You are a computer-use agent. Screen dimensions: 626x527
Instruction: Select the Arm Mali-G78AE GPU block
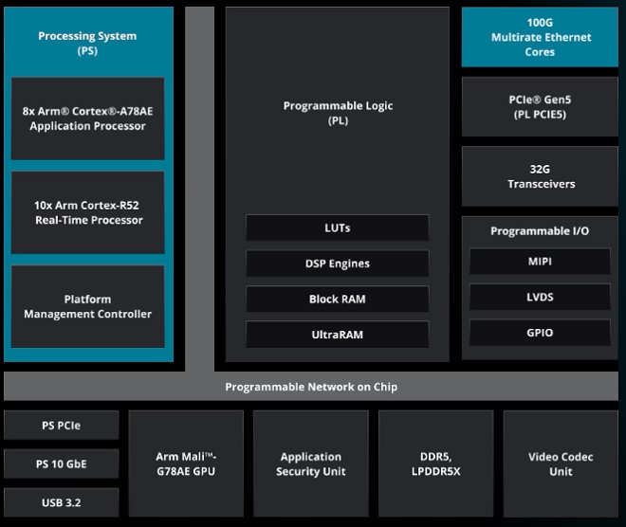[186, 463]
